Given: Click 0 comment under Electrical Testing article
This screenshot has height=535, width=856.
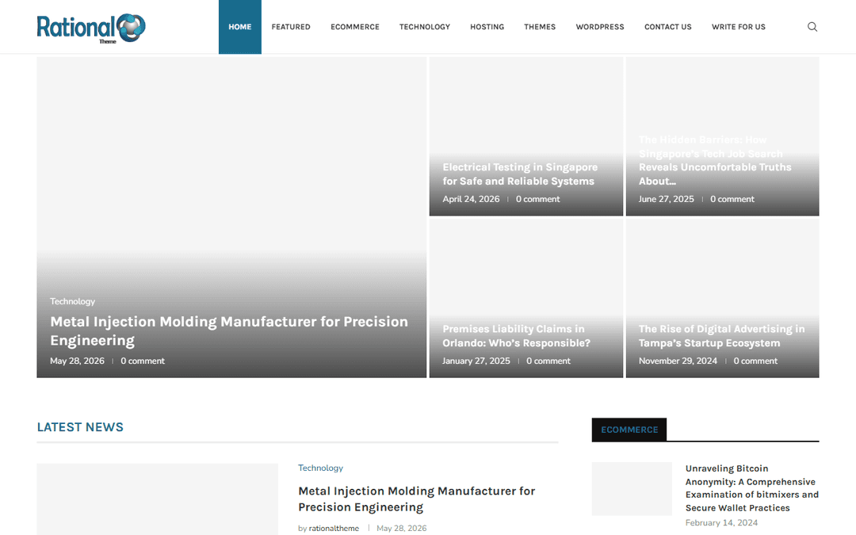Looking at the screenshot, I should point(537,199).
